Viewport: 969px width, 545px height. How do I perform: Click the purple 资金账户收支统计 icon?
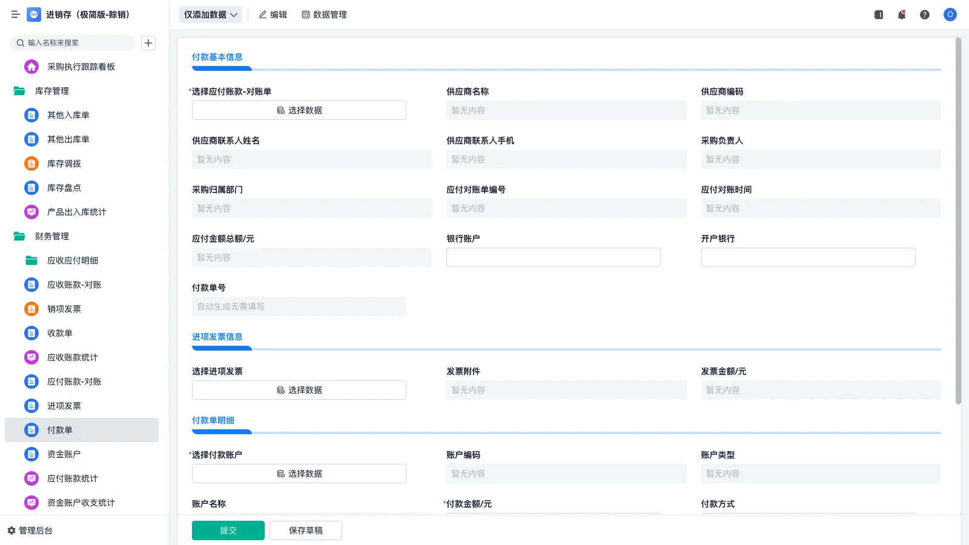point(31,503)
